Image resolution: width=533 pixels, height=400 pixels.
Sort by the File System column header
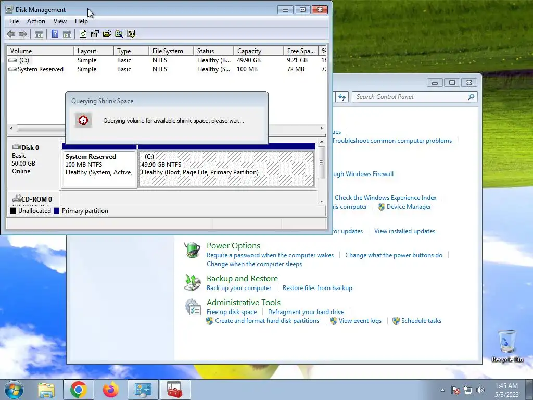(x=172, y=51)
